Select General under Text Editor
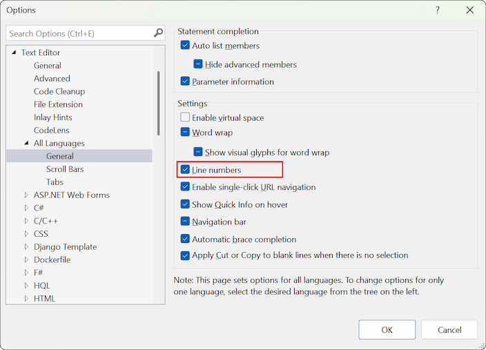Screen dimensions: 486x350 pos(48,66)
